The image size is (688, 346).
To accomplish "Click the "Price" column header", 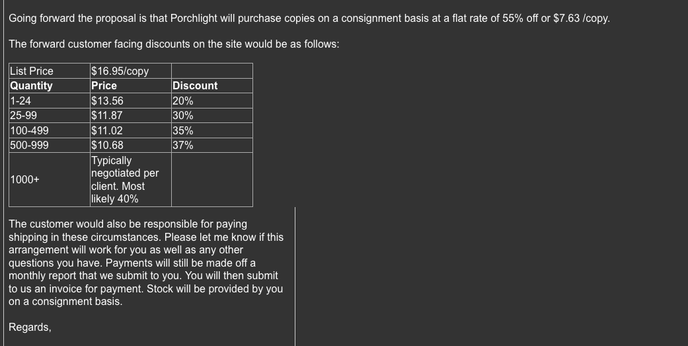I will (104, 85).
